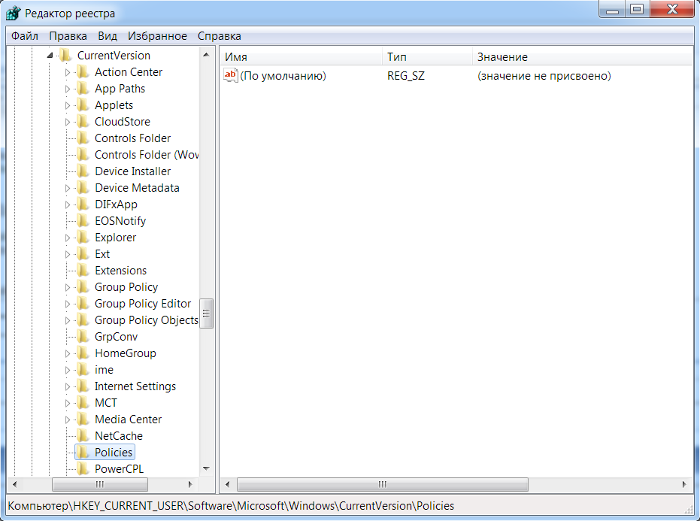This screenshot has height=521, width=700.
Task: Expand the Internet Settings key
Action: pos(68,386)
